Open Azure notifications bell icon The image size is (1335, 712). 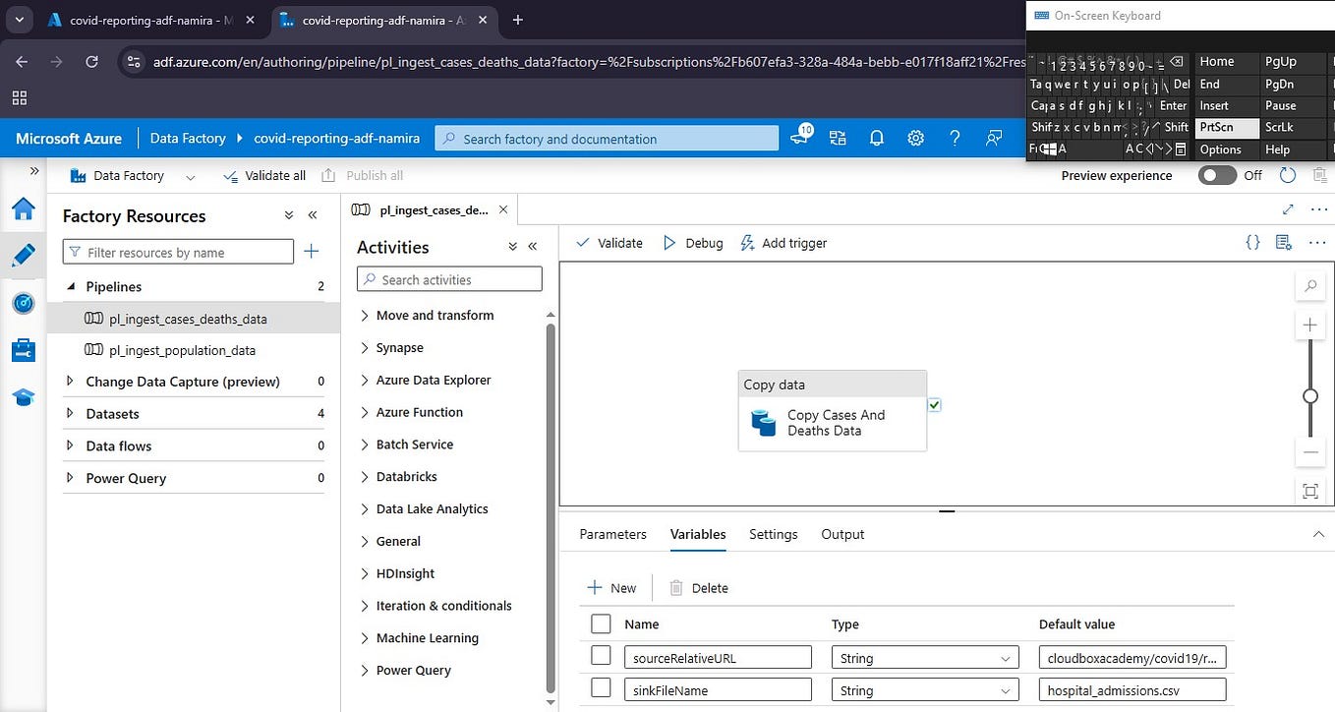tap(876, 138)
